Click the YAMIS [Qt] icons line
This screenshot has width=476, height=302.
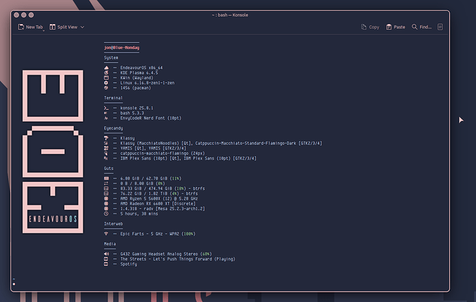pos(153,148)
